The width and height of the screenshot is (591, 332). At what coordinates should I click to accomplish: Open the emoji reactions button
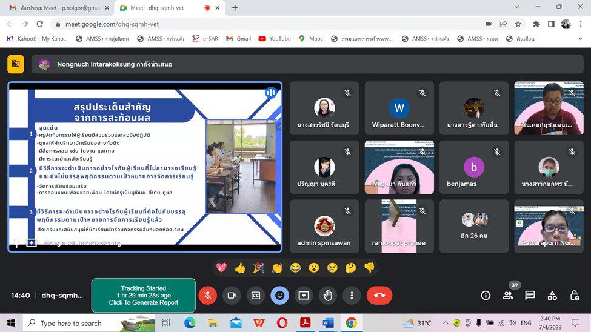pyautogui.click(x=279, y=296)
